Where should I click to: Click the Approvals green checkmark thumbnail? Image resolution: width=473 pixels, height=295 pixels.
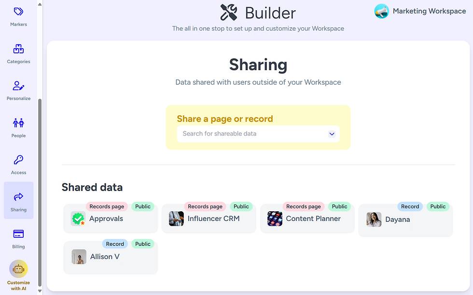[x=78, y=218]
